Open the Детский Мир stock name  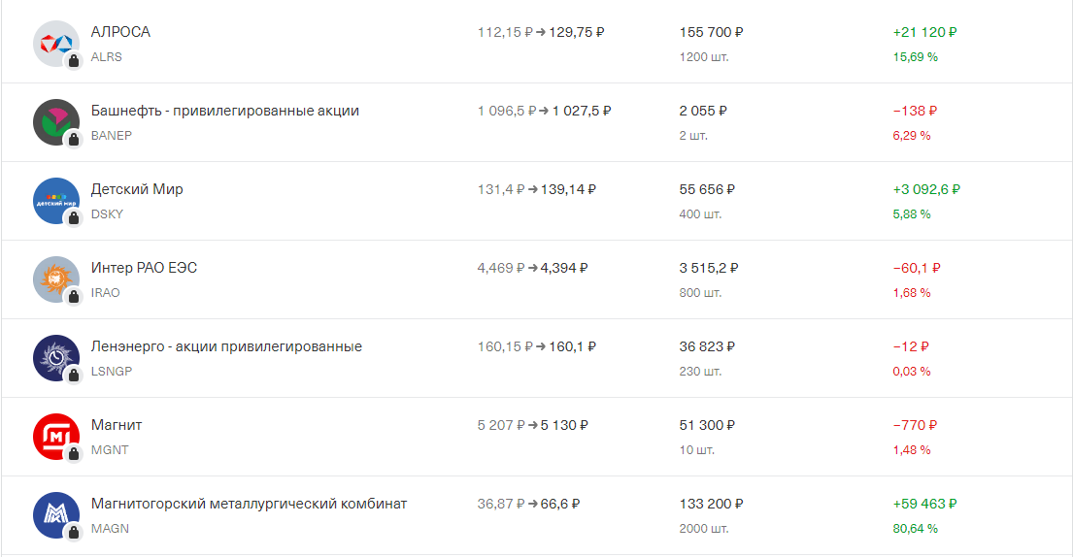coord(137,189)
